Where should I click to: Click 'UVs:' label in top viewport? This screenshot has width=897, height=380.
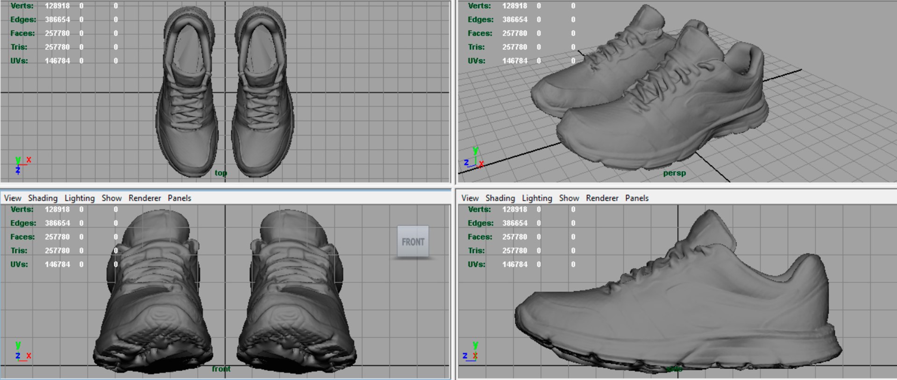(19, 61)
